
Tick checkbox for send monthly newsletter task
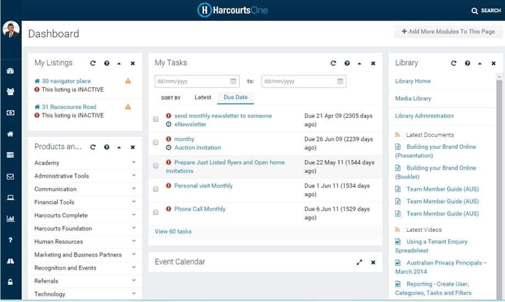tap(156, 119)
